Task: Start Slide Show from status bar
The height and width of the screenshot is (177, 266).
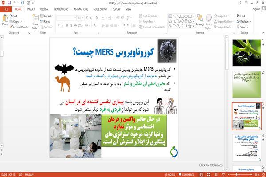Action: (x=223, y=175)
